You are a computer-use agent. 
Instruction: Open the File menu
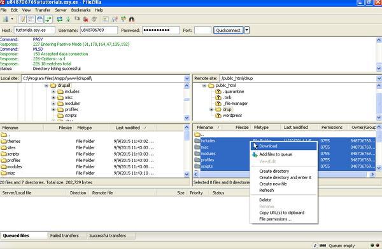[x=3, y=10]
